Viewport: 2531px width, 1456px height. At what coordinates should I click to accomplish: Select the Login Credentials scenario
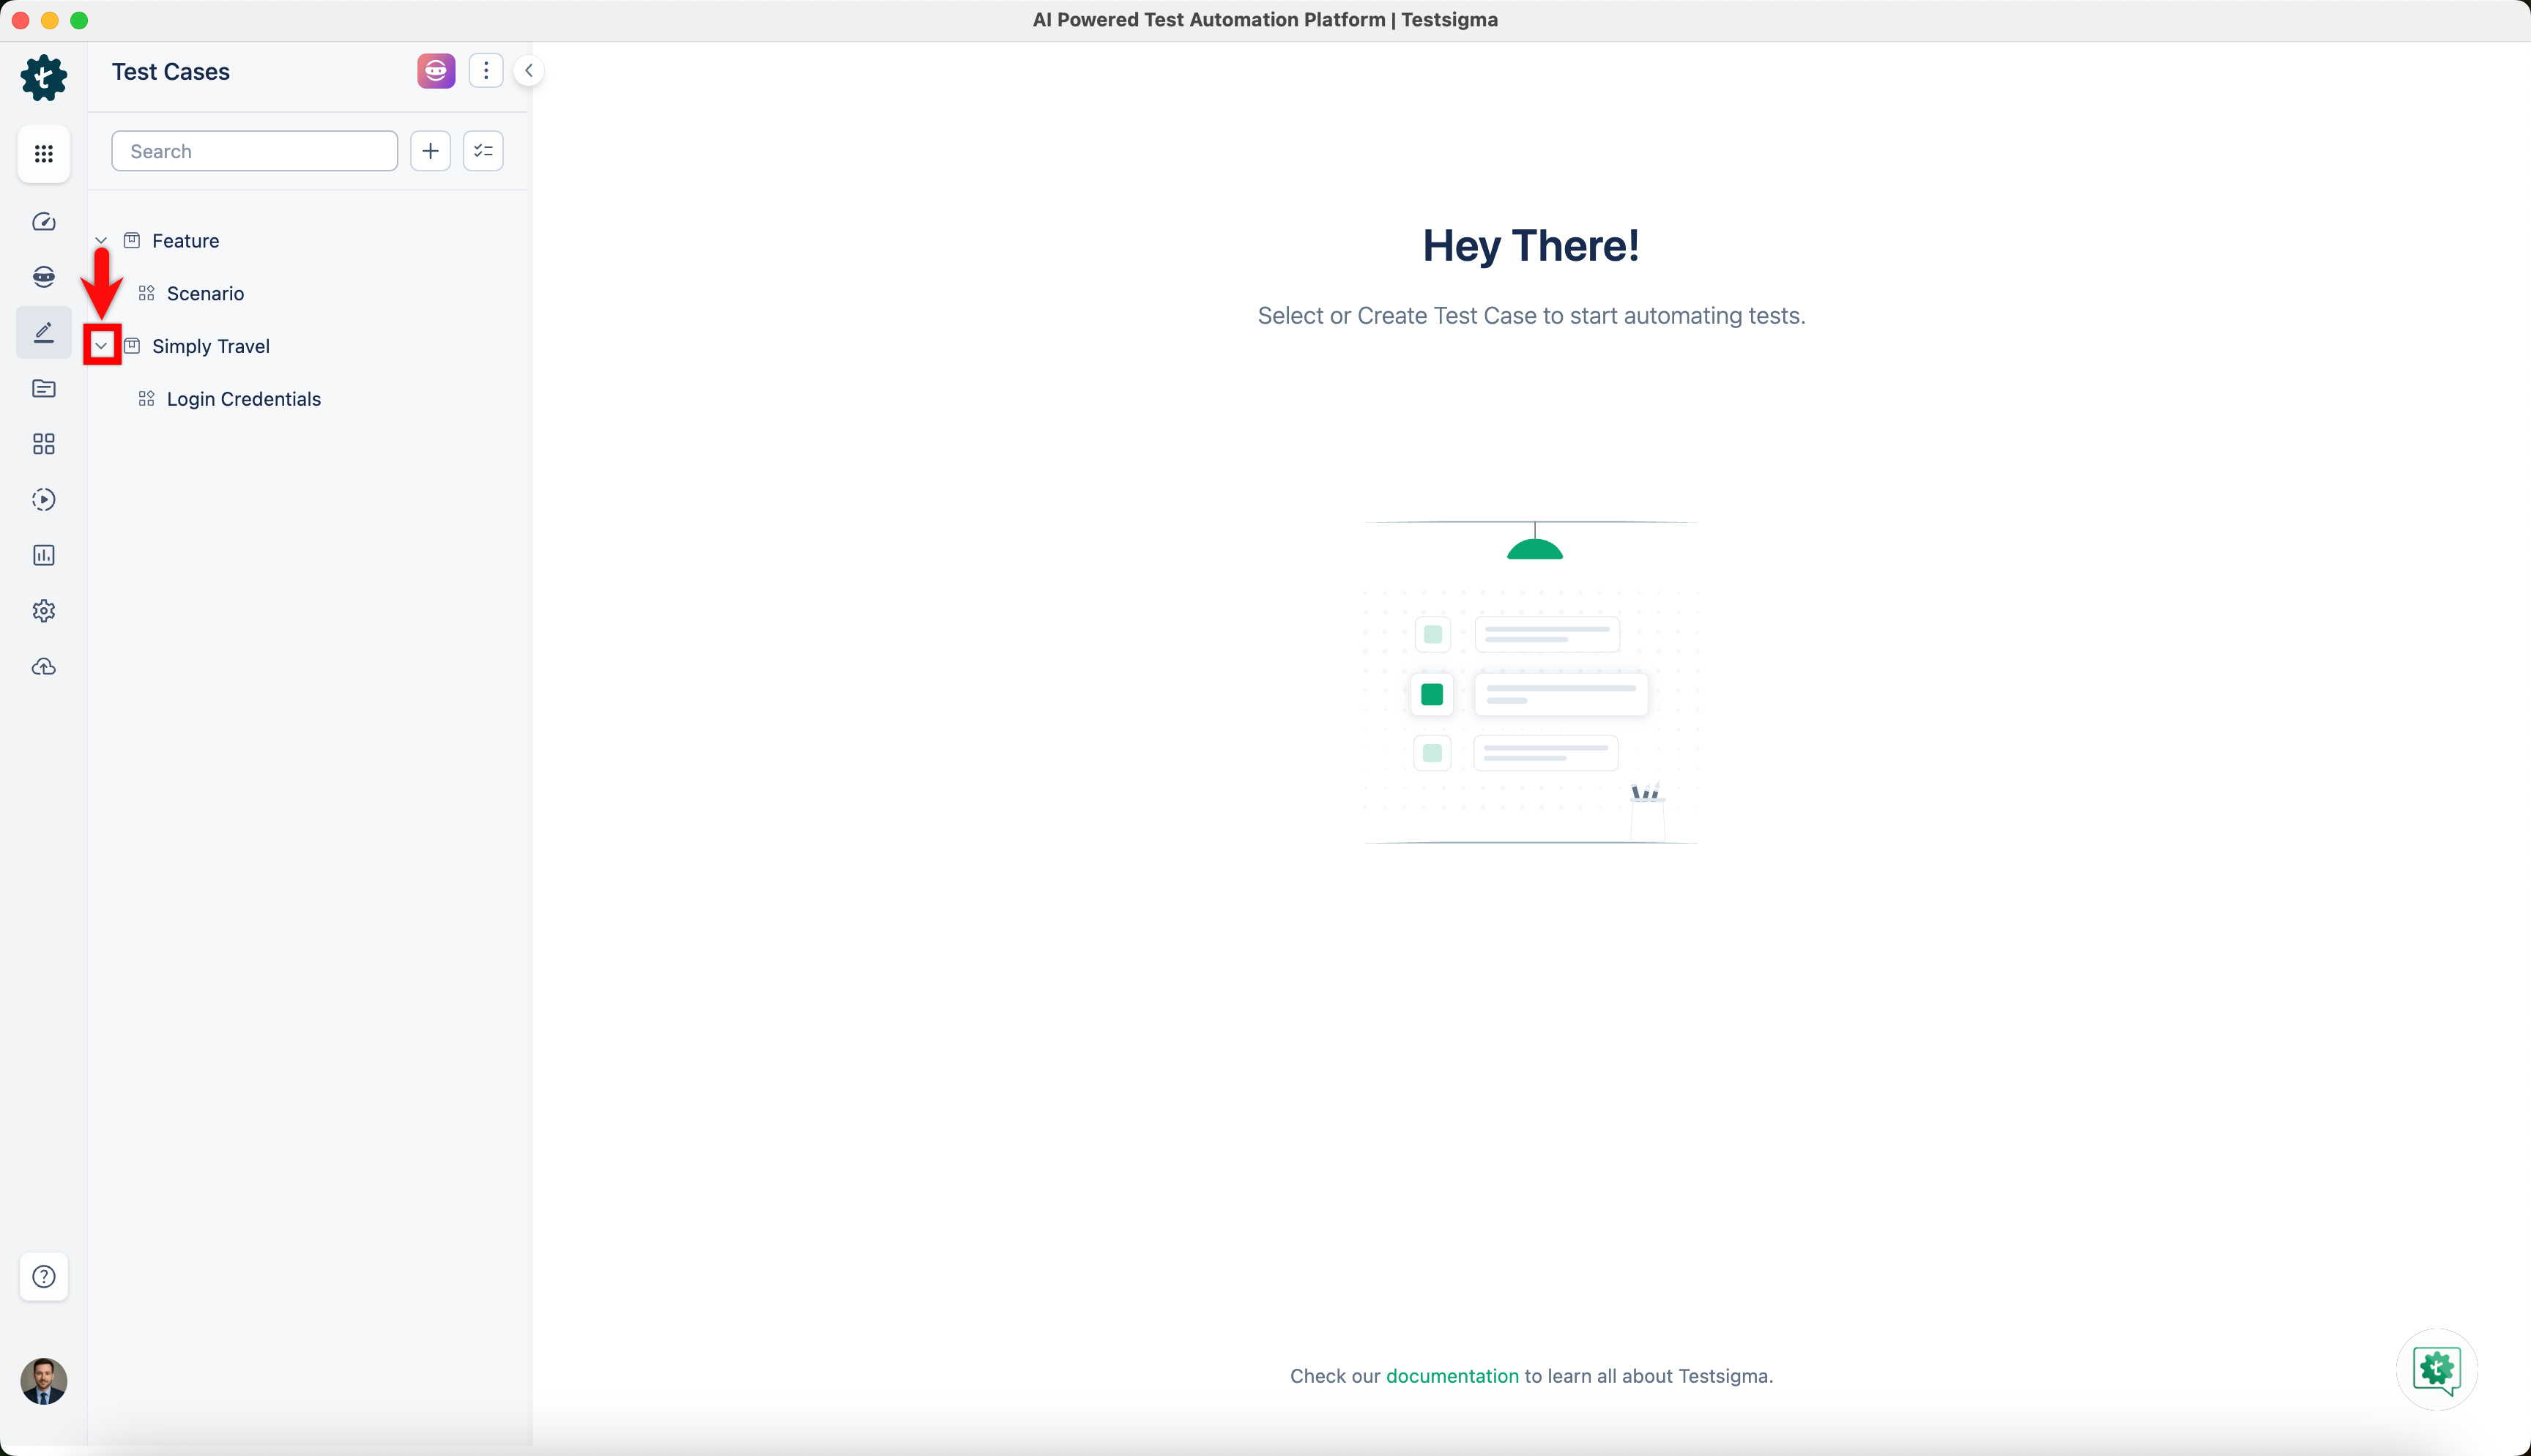[x=243, y=399]
